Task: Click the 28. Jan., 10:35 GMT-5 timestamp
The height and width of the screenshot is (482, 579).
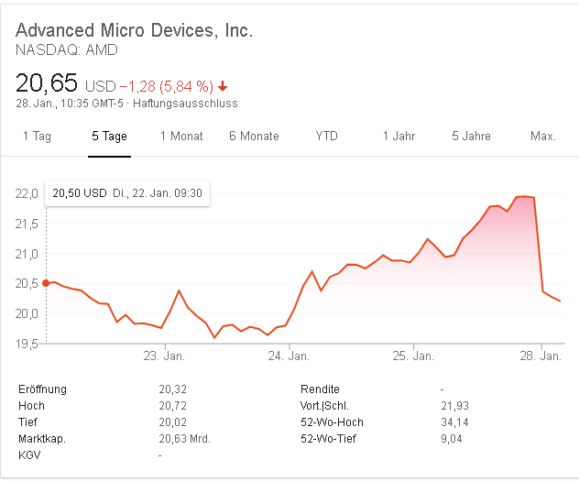Action: coord(70,104)
